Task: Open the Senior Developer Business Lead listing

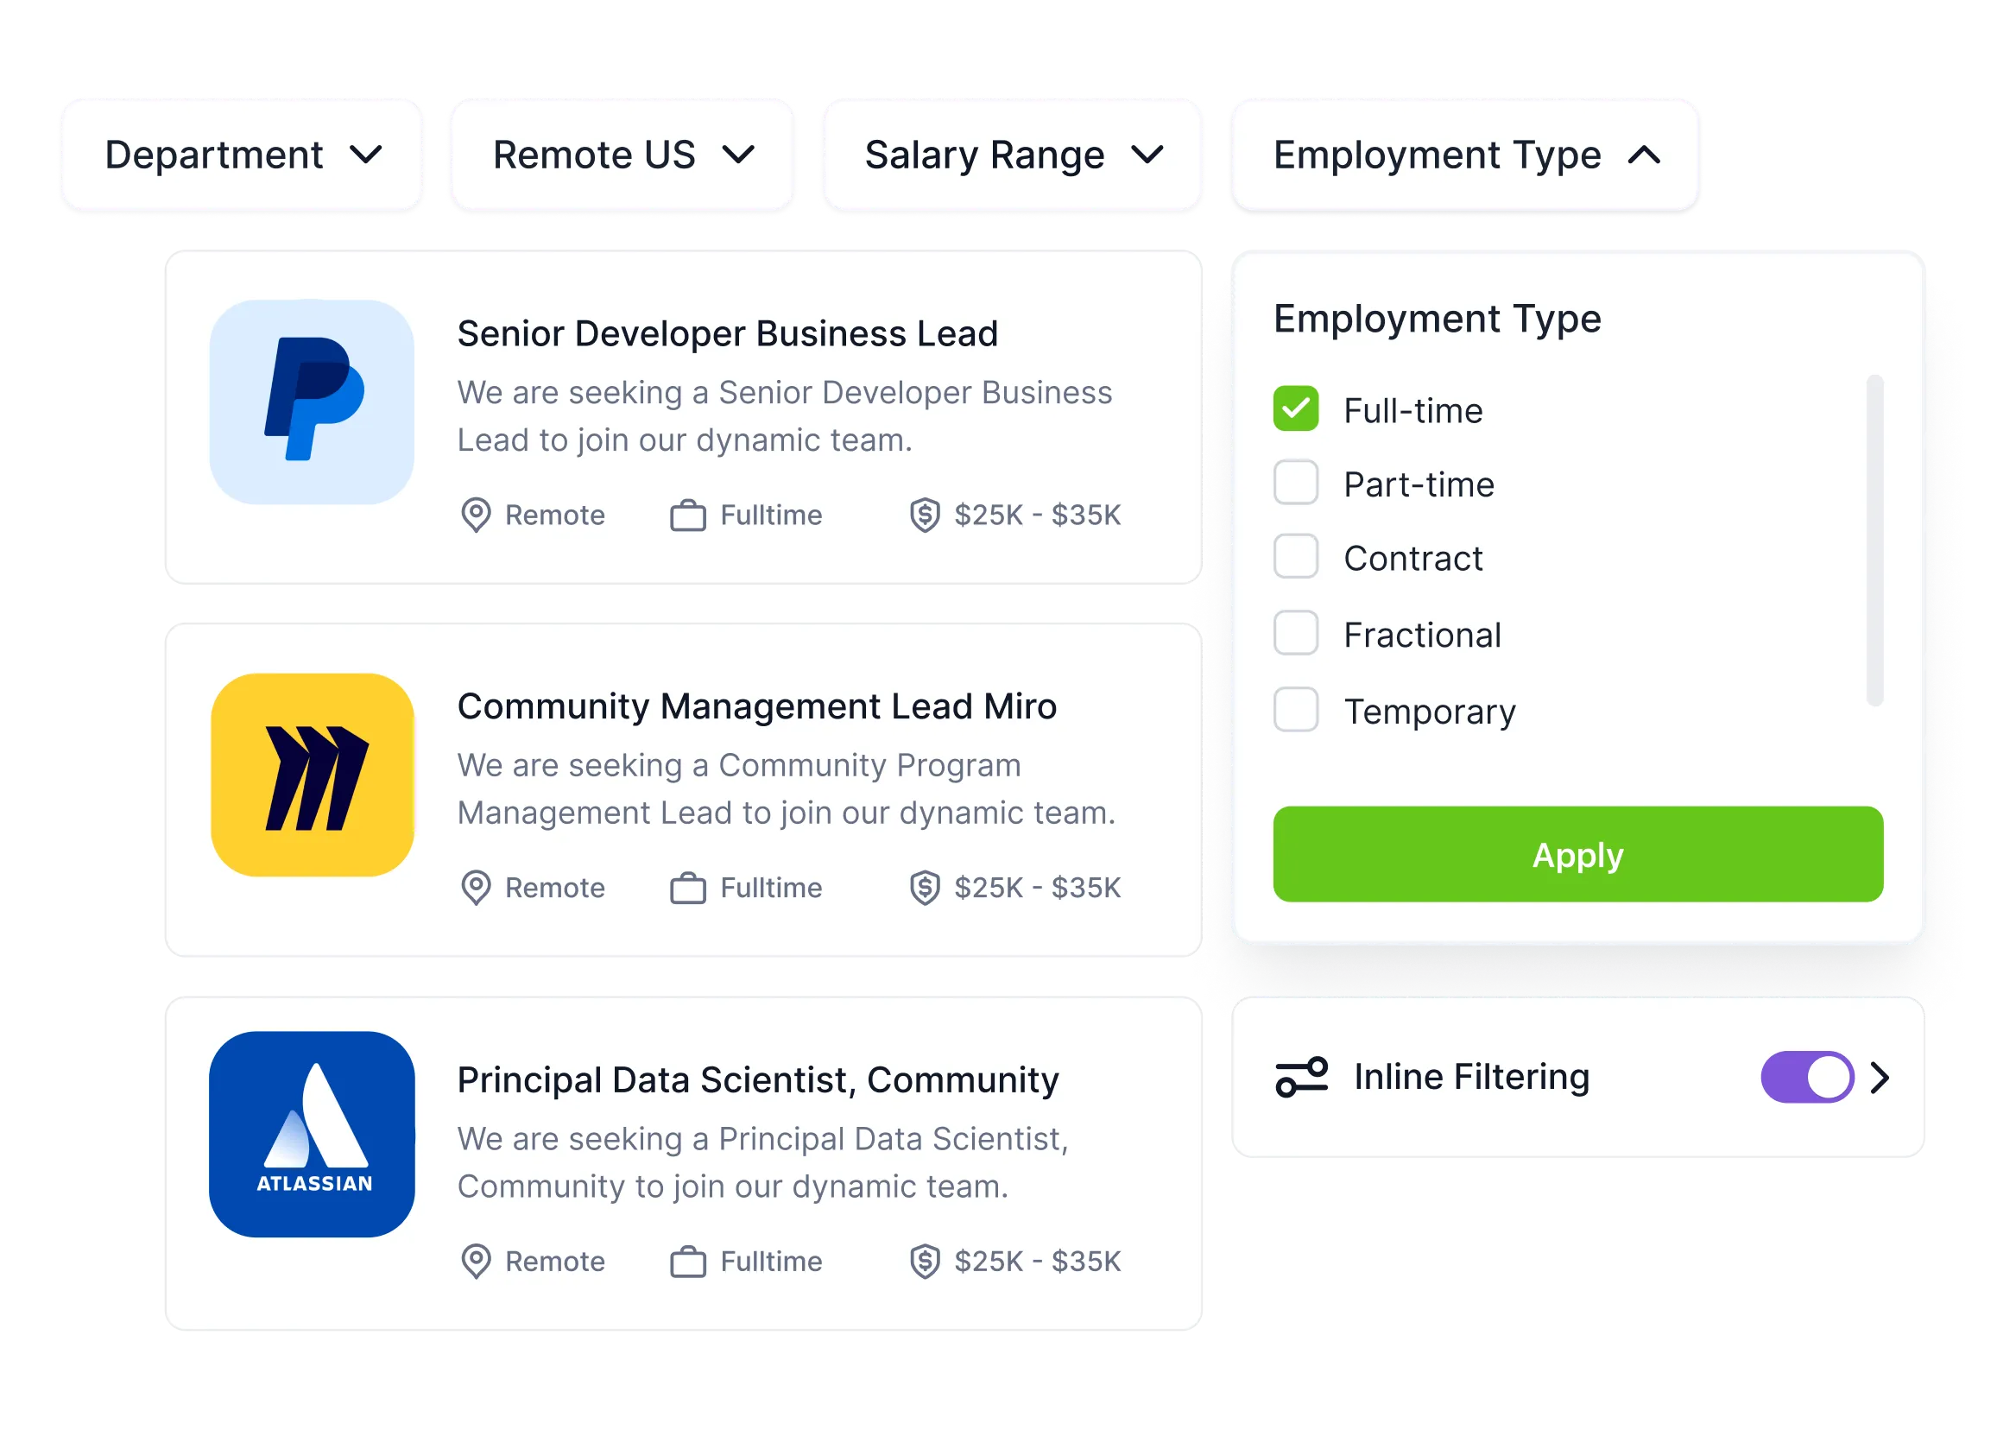Action: coord(727,333)
